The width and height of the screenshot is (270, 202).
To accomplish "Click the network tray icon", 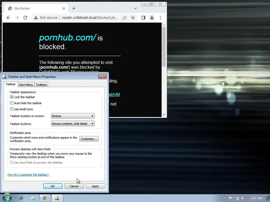I will point(237,198).
